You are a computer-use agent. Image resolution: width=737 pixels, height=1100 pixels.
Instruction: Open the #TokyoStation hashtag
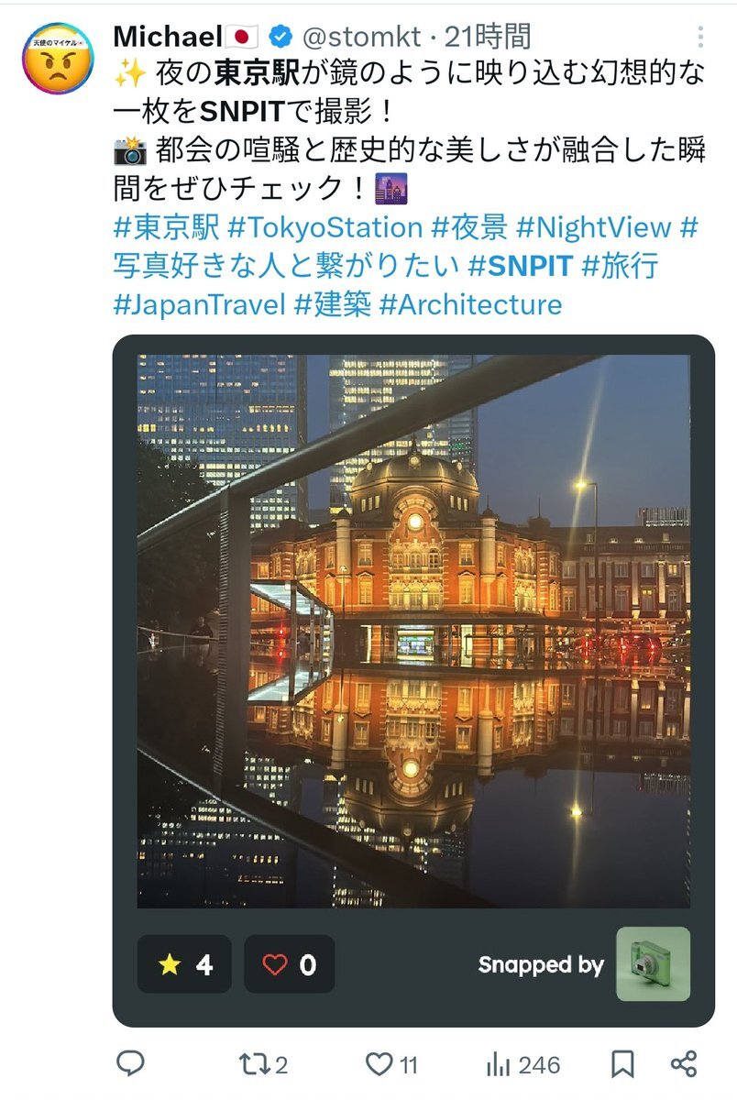tap(325, 226)
